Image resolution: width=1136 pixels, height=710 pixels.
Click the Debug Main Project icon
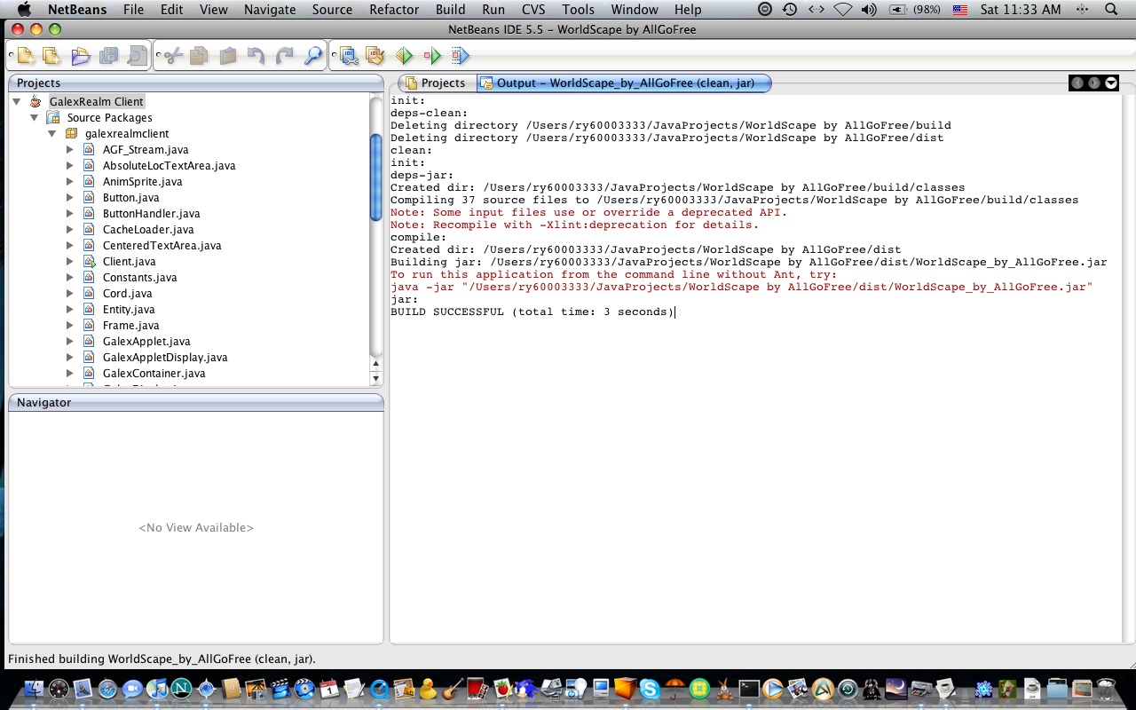point(432,57)
